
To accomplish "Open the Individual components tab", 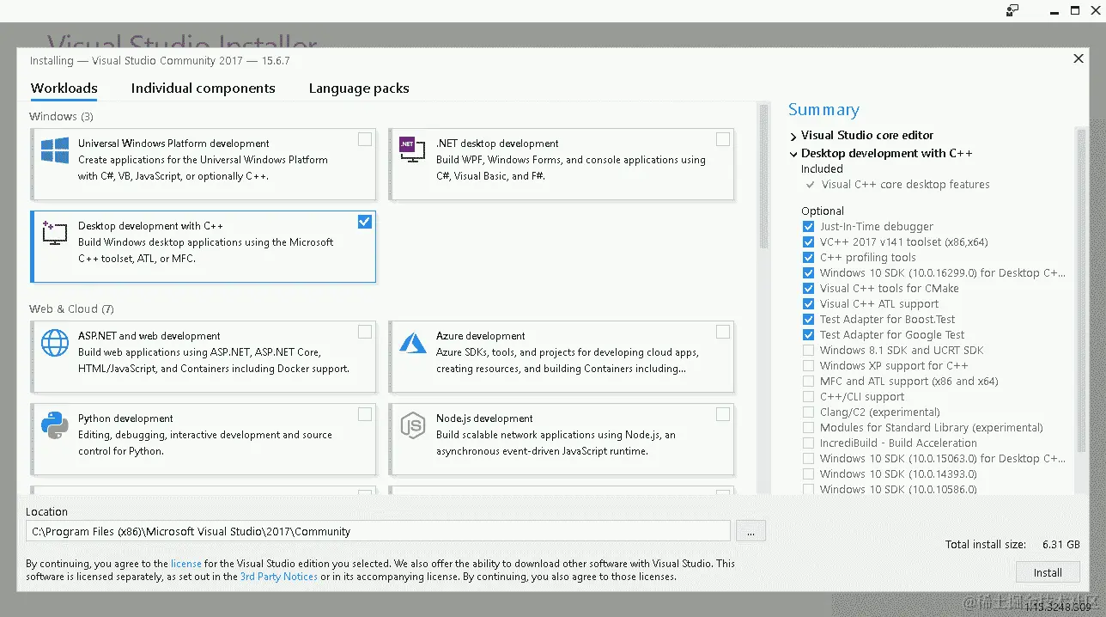I will [203, 89].
